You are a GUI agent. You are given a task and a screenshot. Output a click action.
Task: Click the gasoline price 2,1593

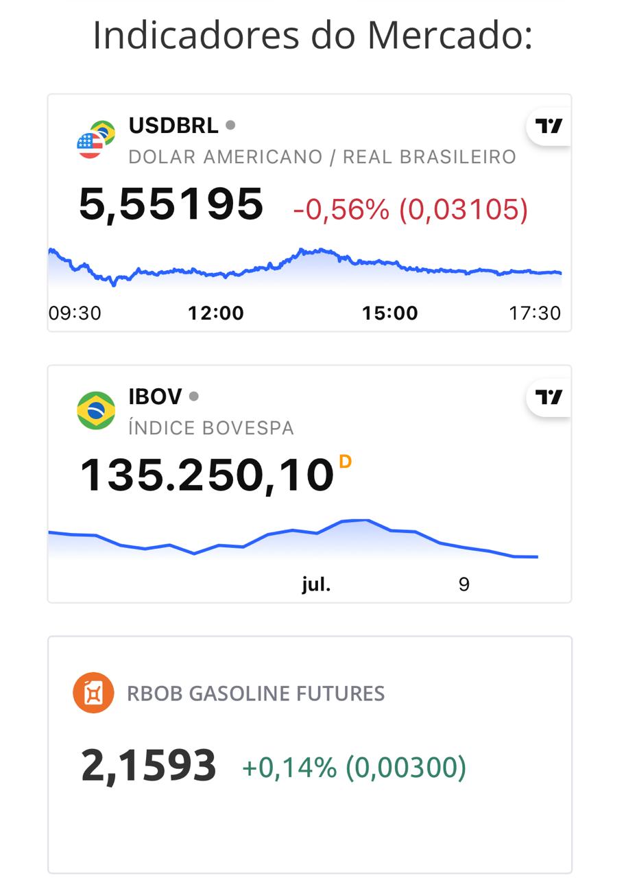(x=149, y=766)
